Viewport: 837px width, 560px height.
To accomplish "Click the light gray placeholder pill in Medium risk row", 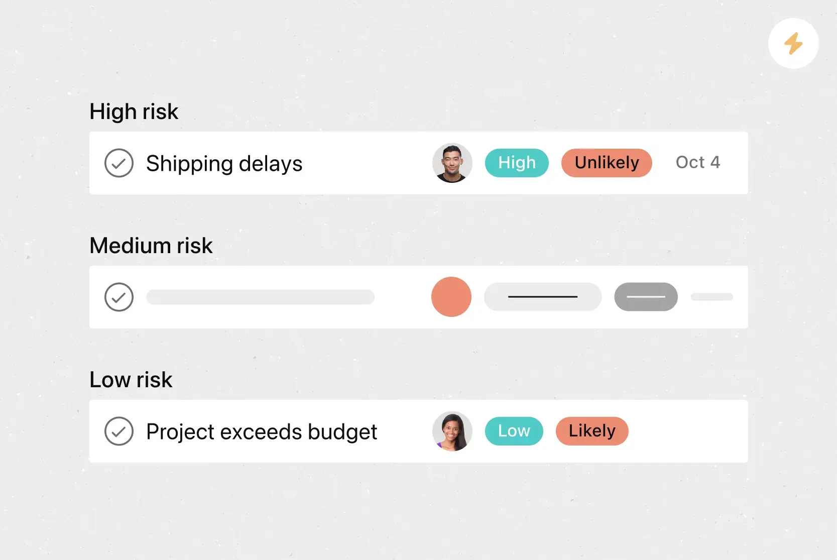I will pos(542,297).
